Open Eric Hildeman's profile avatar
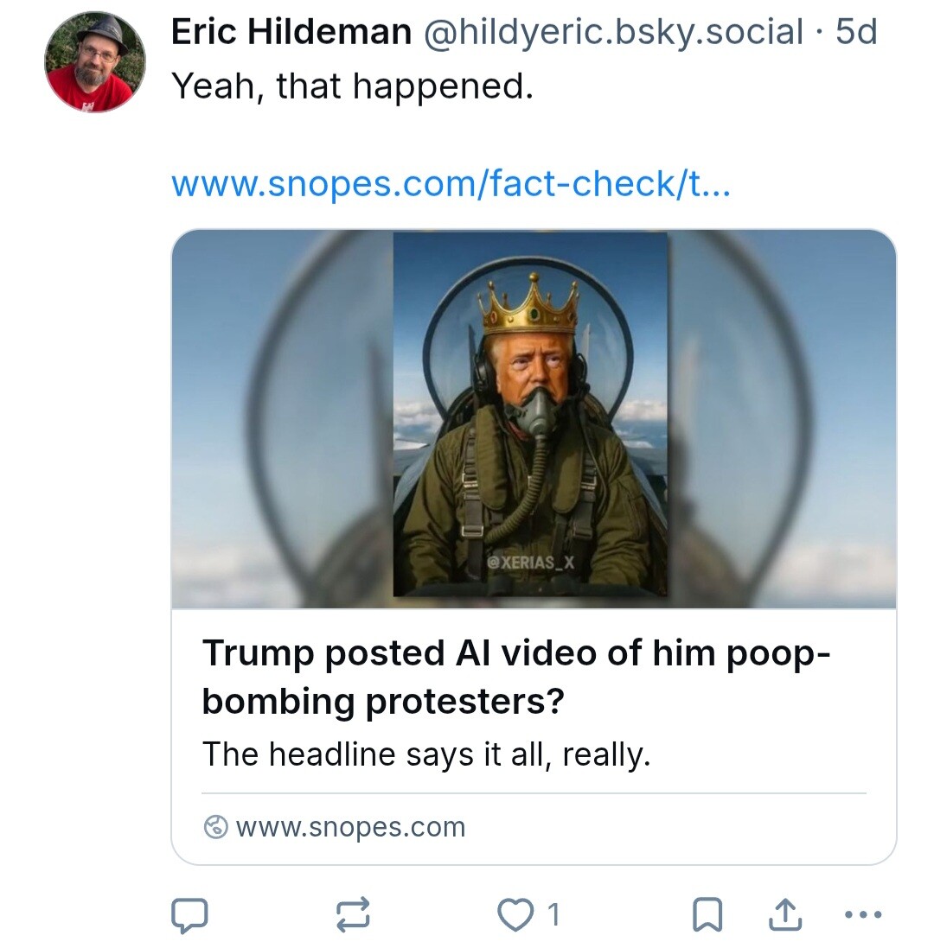This screenshot has width=934, height=948. click(x=95, y=62)
